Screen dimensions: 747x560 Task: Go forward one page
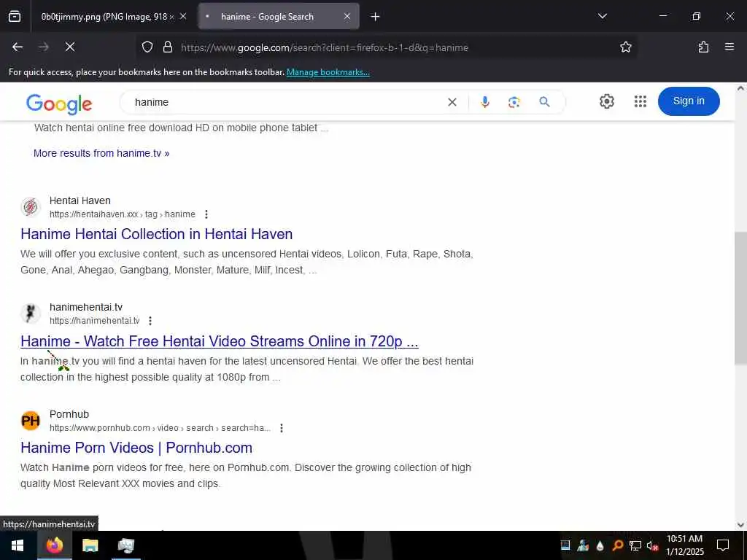[43, 47]
